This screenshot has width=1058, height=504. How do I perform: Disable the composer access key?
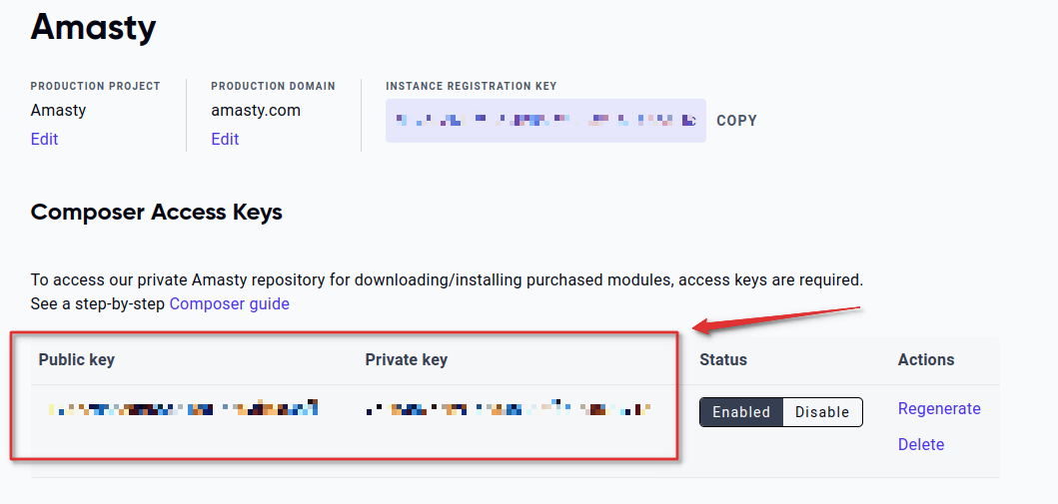coord(822,412)
